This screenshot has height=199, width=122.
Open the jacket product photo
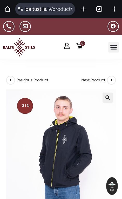(x=61, y=144)
